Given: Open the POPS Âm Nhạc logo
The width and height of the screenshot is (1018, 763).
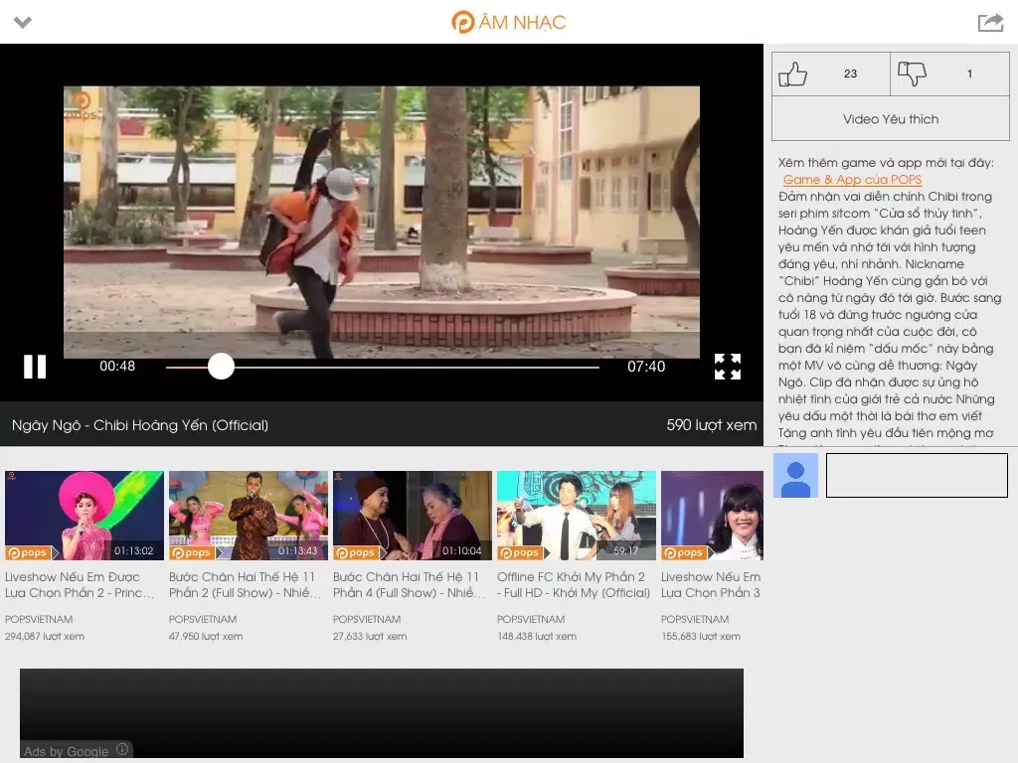Looking at the screenshot, I should coord(508,22).
